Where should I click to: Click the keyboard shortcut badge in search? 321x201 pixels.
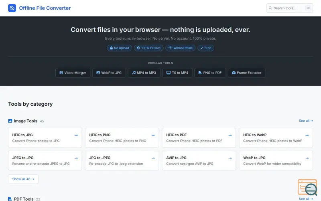point(308,8)
